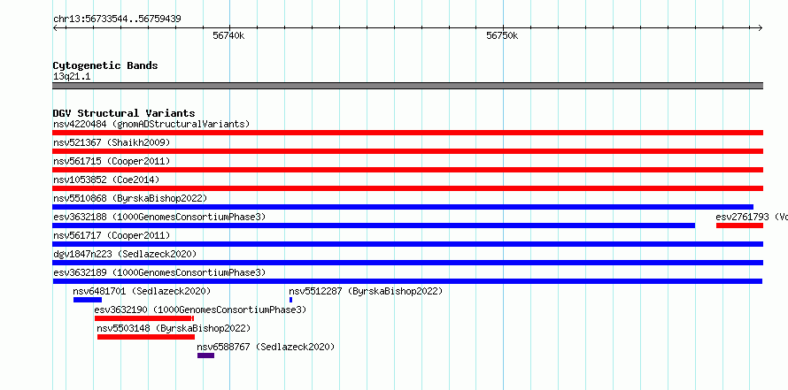The image size is (788, 390).
Task: Open dgv1847n223 (Sedlazeck2020) label
Action: click(125, 254)
